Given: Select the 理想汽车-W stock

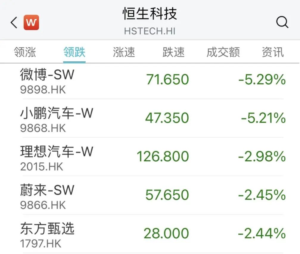Looking at the screenshot, I should tap(57, 157).
